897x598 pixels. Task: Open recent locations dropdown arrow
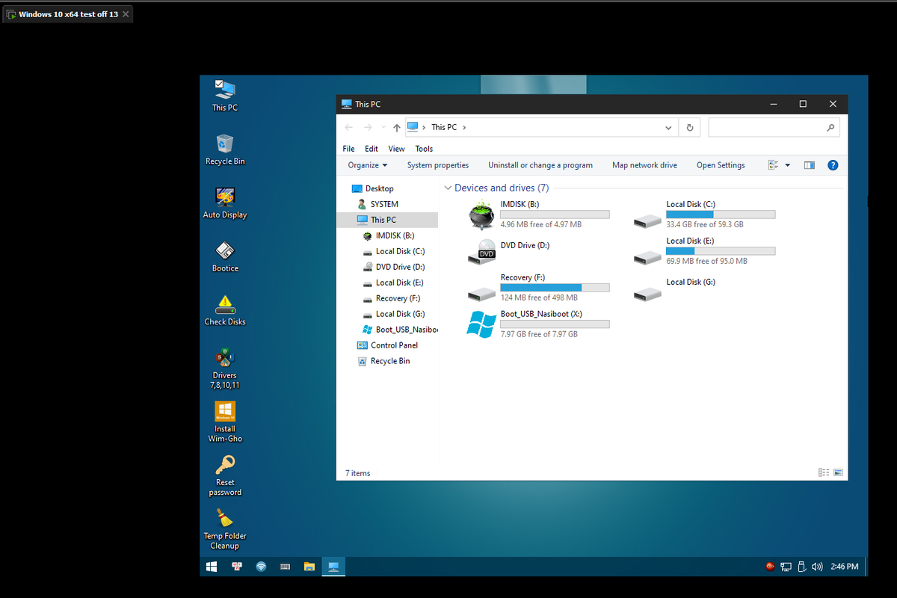click(x=383, y=128)
